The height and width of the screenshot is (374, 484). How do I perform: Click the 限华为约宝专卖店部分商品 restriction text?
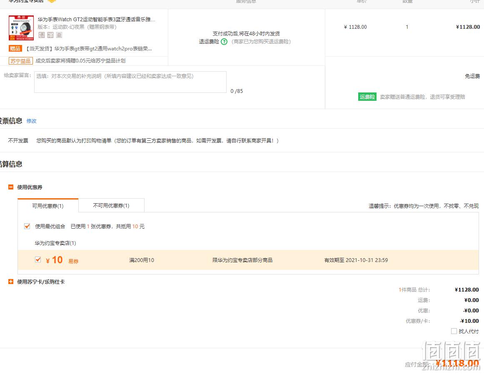pos(242,260)
